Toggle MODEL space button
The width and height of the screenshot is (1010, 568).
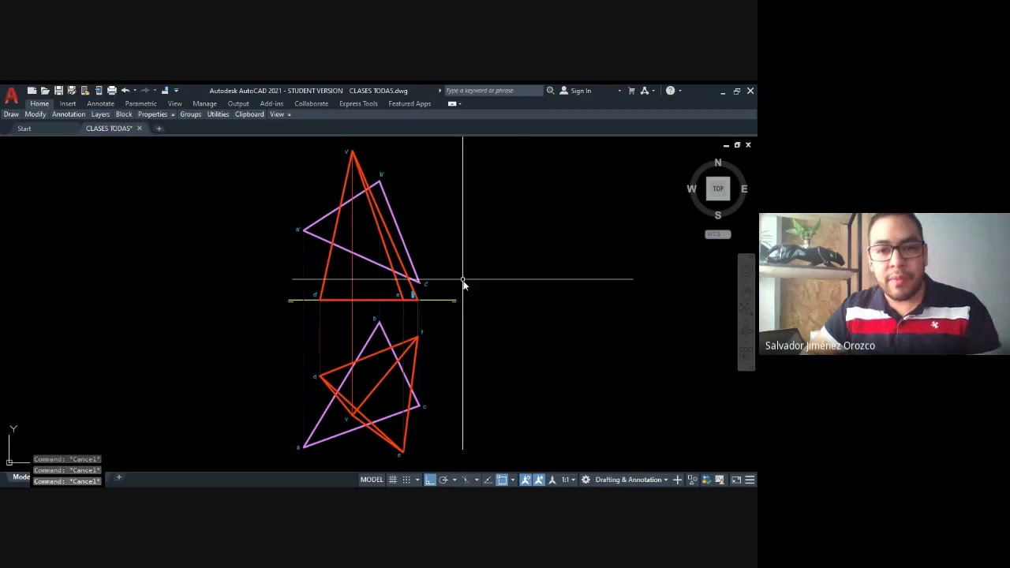tap(372, 480)
